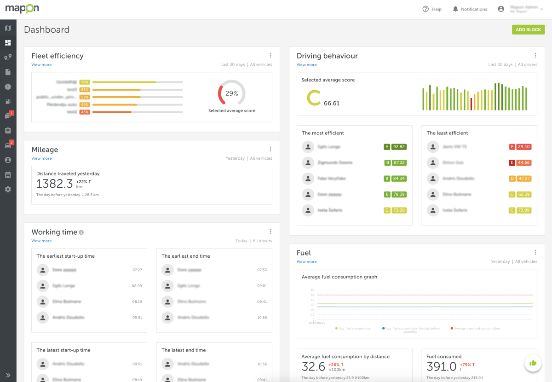This screenshot has height=382, width=552.
Task: Click the thumbs-up feedback button
Action: point(533,363)
